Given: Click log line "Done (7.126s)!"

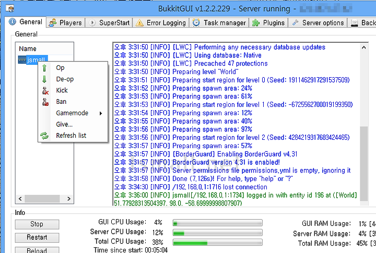Looking at the screenshot, I should (203, 178).
